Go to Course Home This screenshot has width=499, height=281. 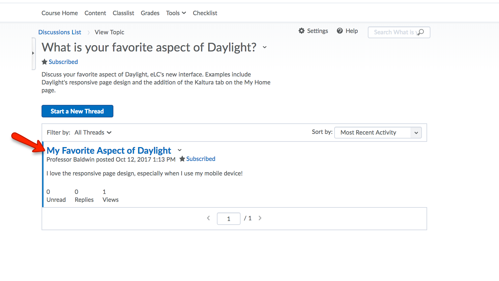click(x=60, y=13)
